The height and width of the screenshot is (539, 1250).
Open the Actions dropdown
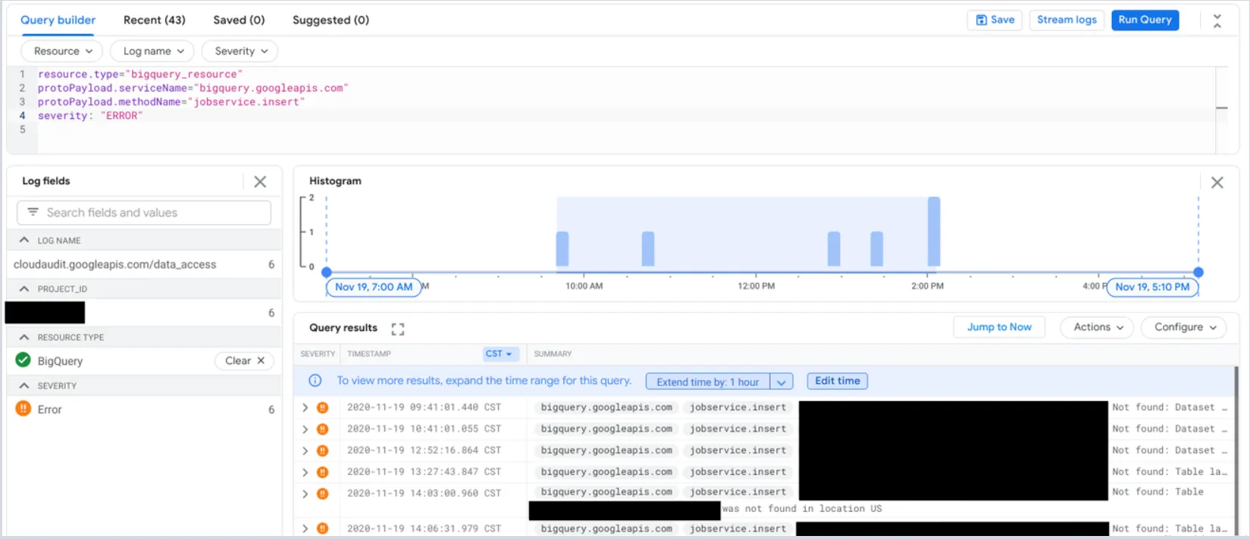(x=1098, y=327)
